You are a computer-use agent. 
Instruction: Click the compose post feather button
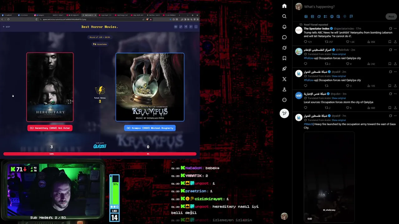(284, 113)
